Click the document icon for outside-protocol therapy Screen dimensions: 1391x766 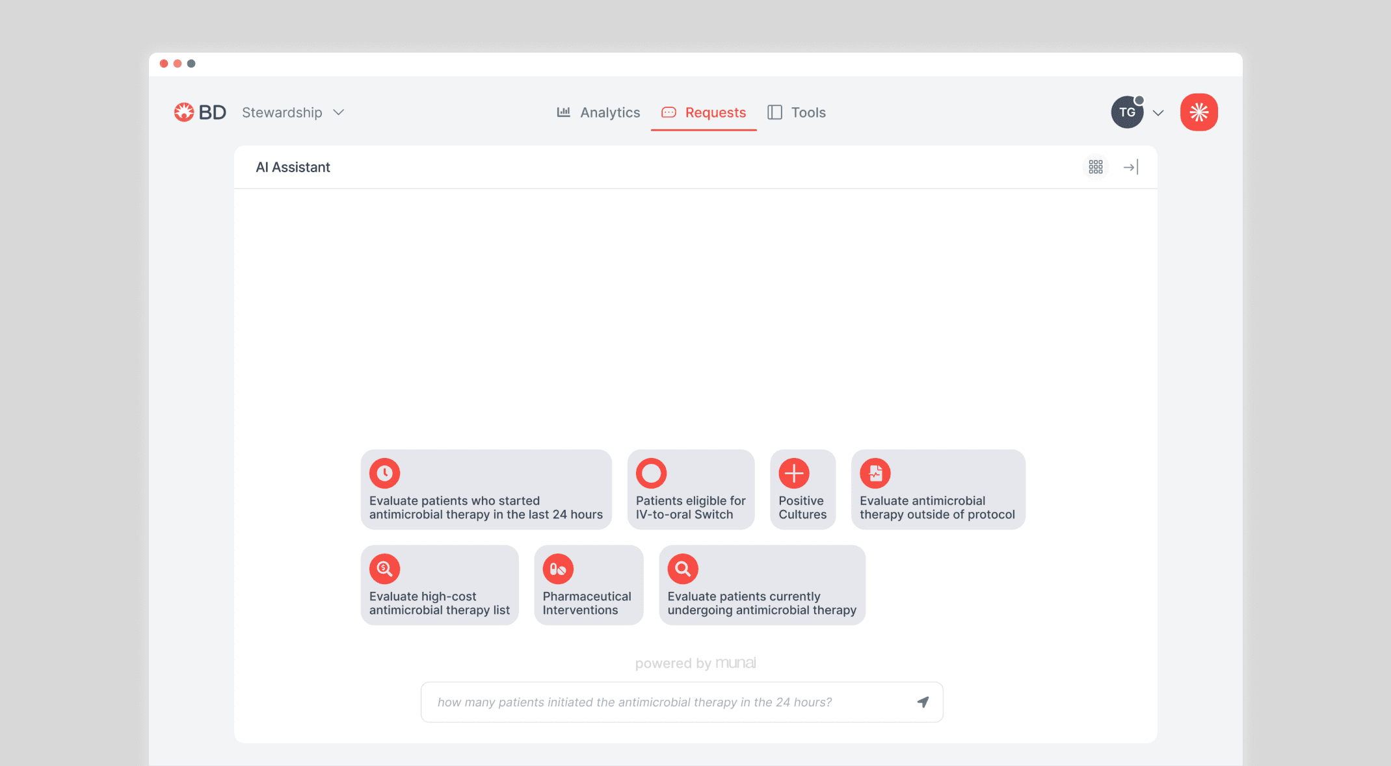click(875, 473)
